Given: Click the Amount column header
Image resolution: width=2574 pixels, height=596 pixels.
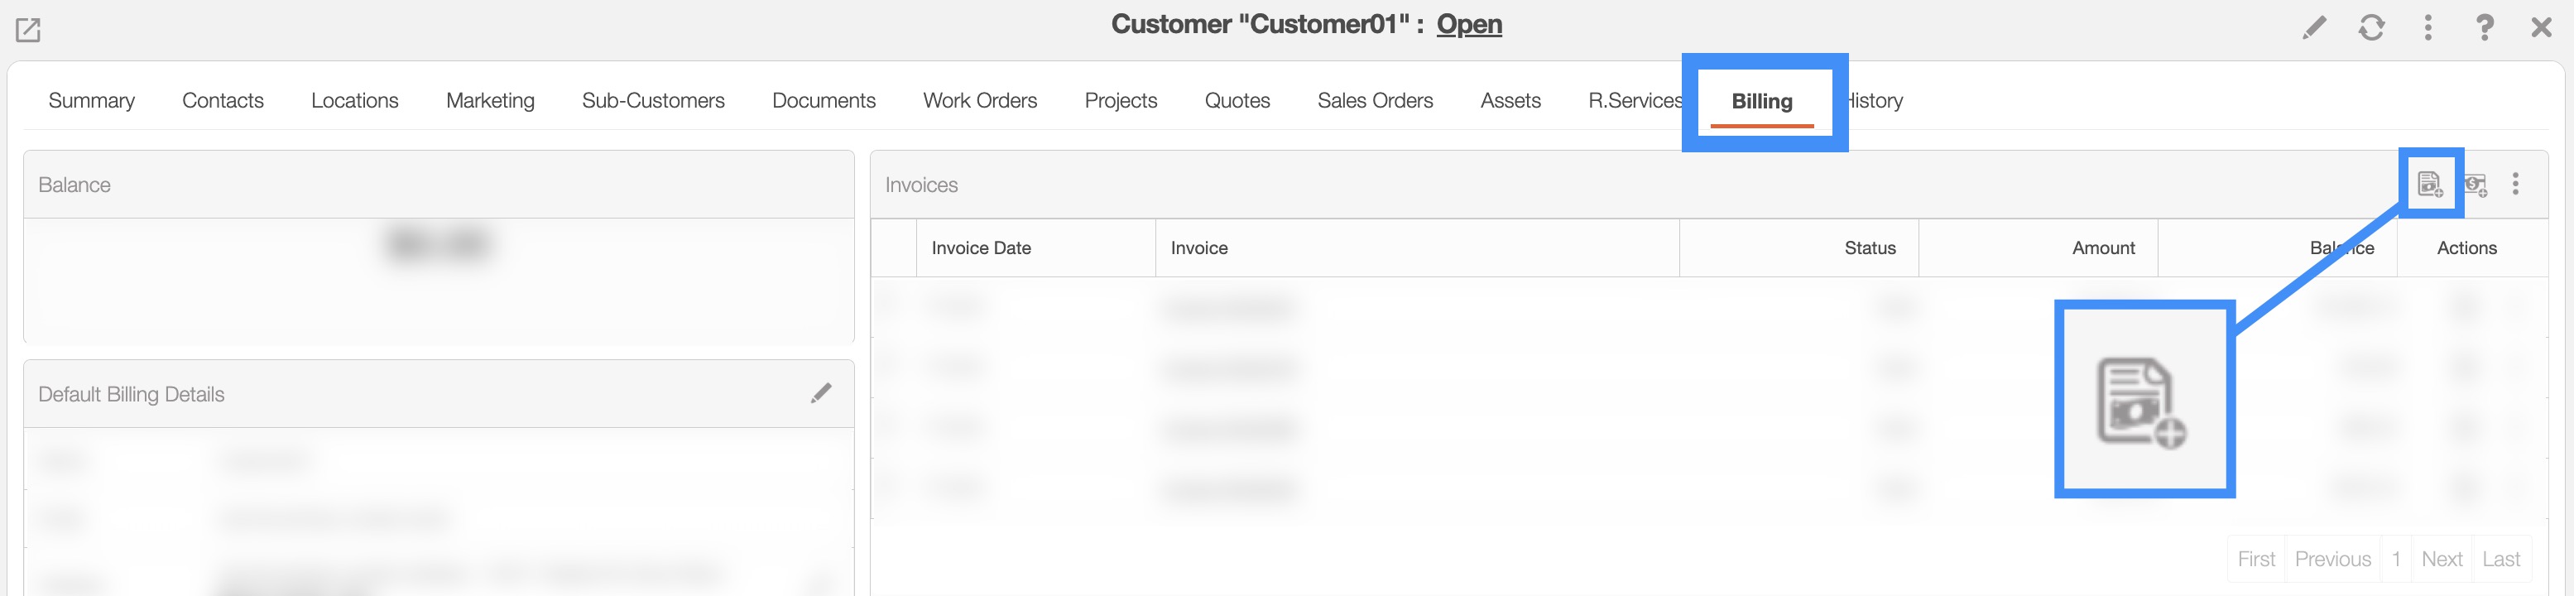Looking at the screenshot, I should [x=2102, y=248].
